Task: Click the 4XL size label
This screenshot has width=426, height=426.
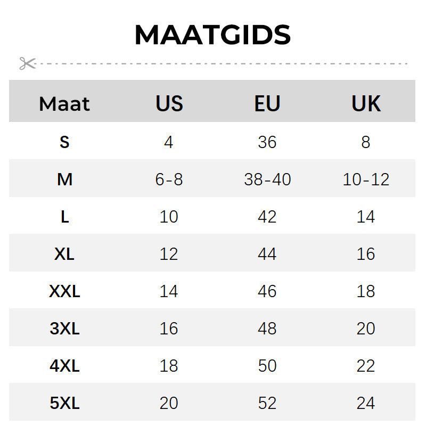Action: pos(64,366)
